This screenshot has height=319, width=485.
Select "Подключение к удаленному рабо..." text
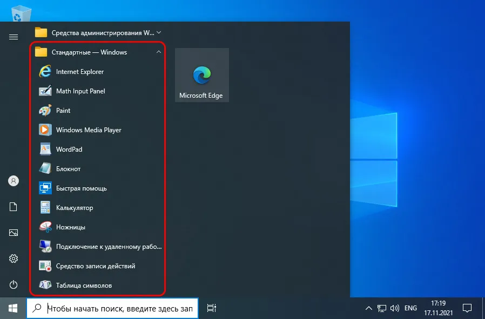click(109, 247)
